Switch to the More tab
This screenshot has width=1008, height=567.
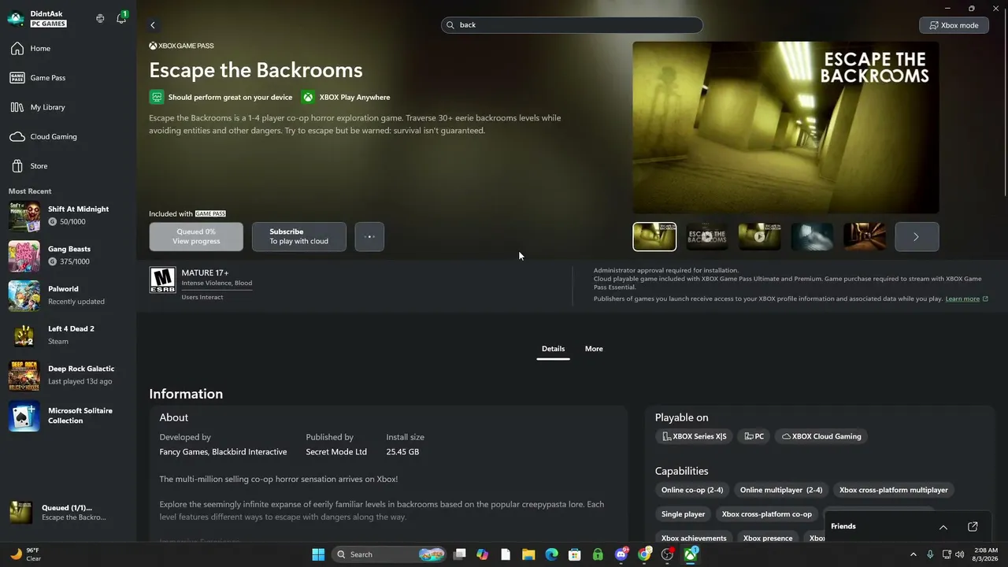[594, 349]
